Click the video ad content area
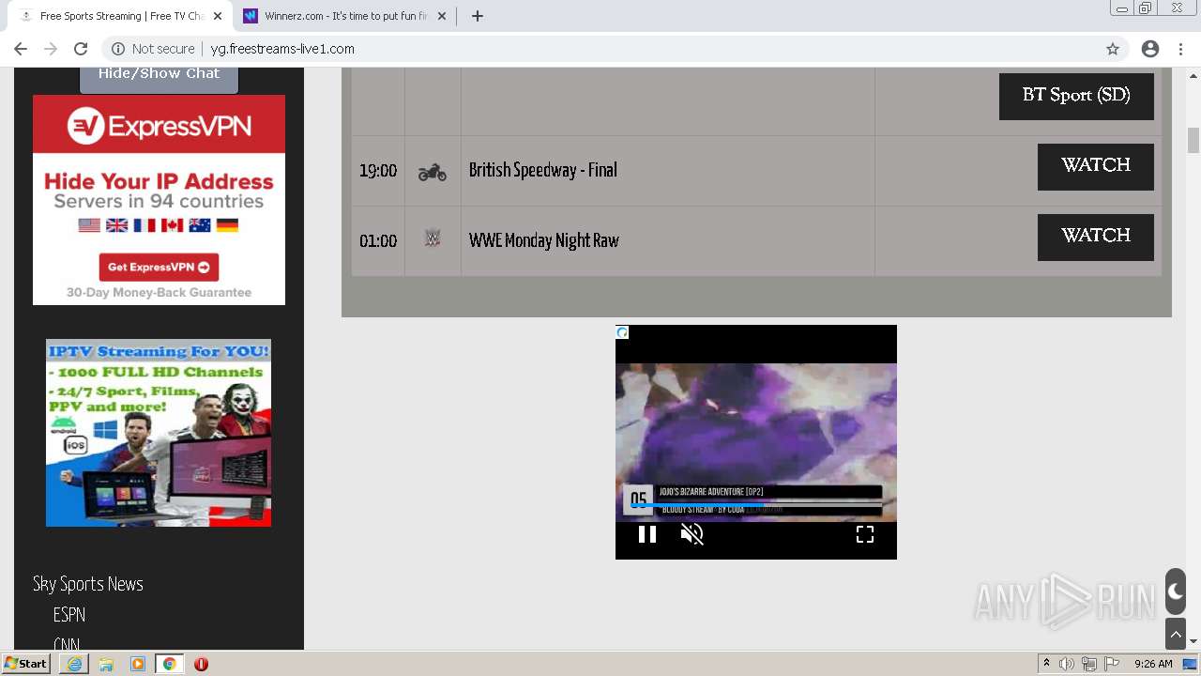1201x676 pixels. [756, 441]
